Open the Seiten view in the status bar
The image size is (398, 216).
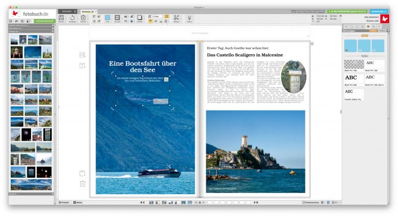(x=78, y=203)
